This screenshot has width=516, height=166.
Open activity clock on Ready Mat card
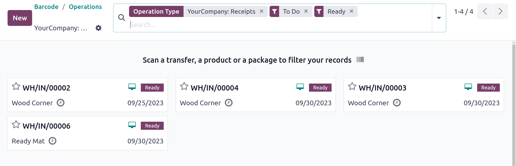(53, 141)
